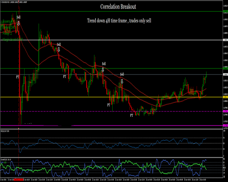Select the green legend tag in the Correl panel
The width and height of the screenshot is (228, 182).
click(x=5, y=162)
